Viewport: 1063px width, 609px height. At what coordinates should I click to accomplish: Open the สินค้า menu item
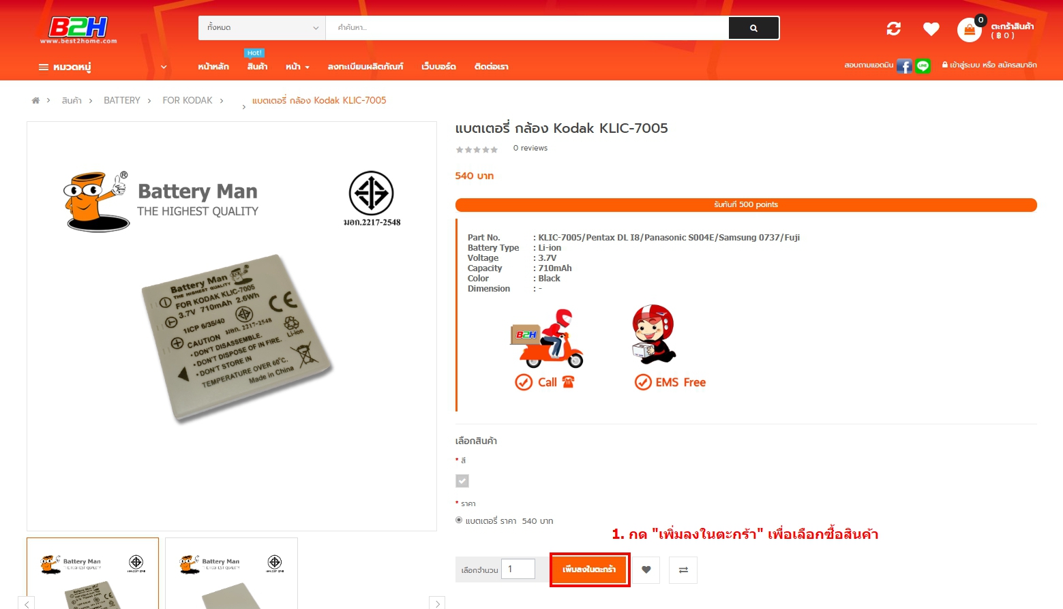[x=257, y=67]
